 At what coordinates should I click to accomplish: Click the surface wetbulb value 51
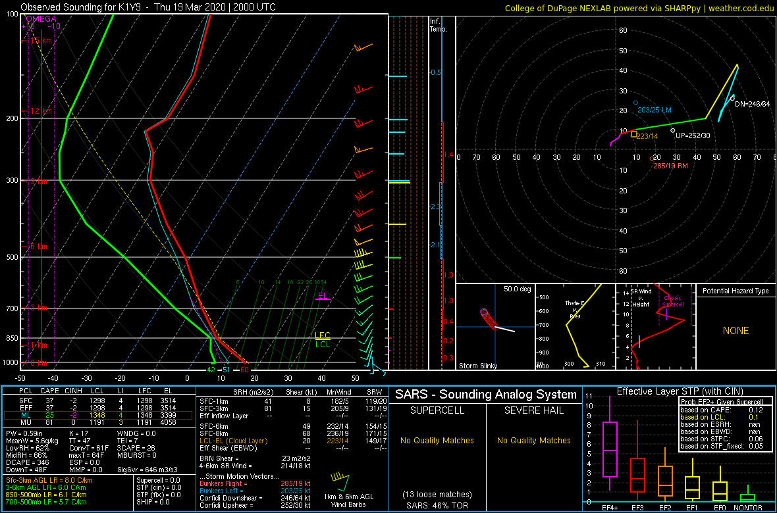225,370
